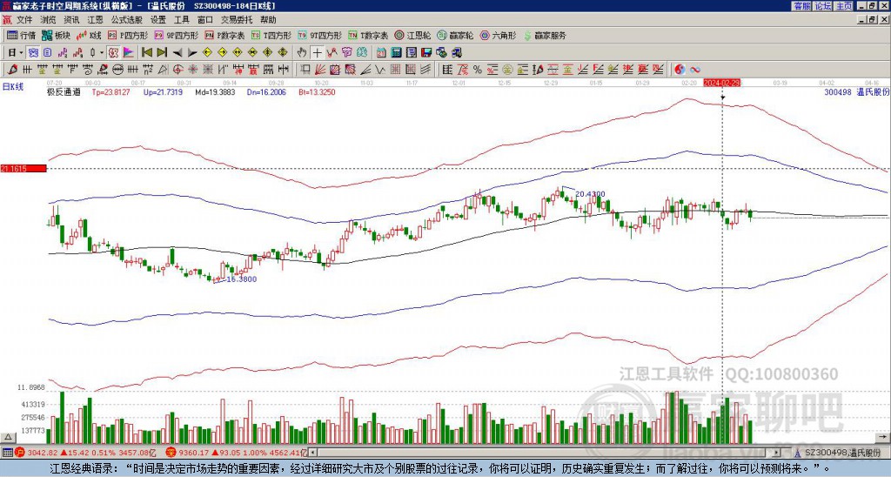Image resolution: width=891 pixels, height=477 pixels.
Task: Move the horizontal chart scrollbar left
Action: tap(312, 453)
